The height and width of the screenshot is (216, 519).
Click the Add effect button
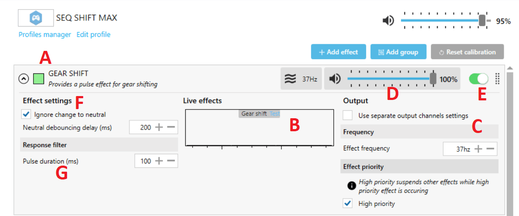(x=338, y=52)
